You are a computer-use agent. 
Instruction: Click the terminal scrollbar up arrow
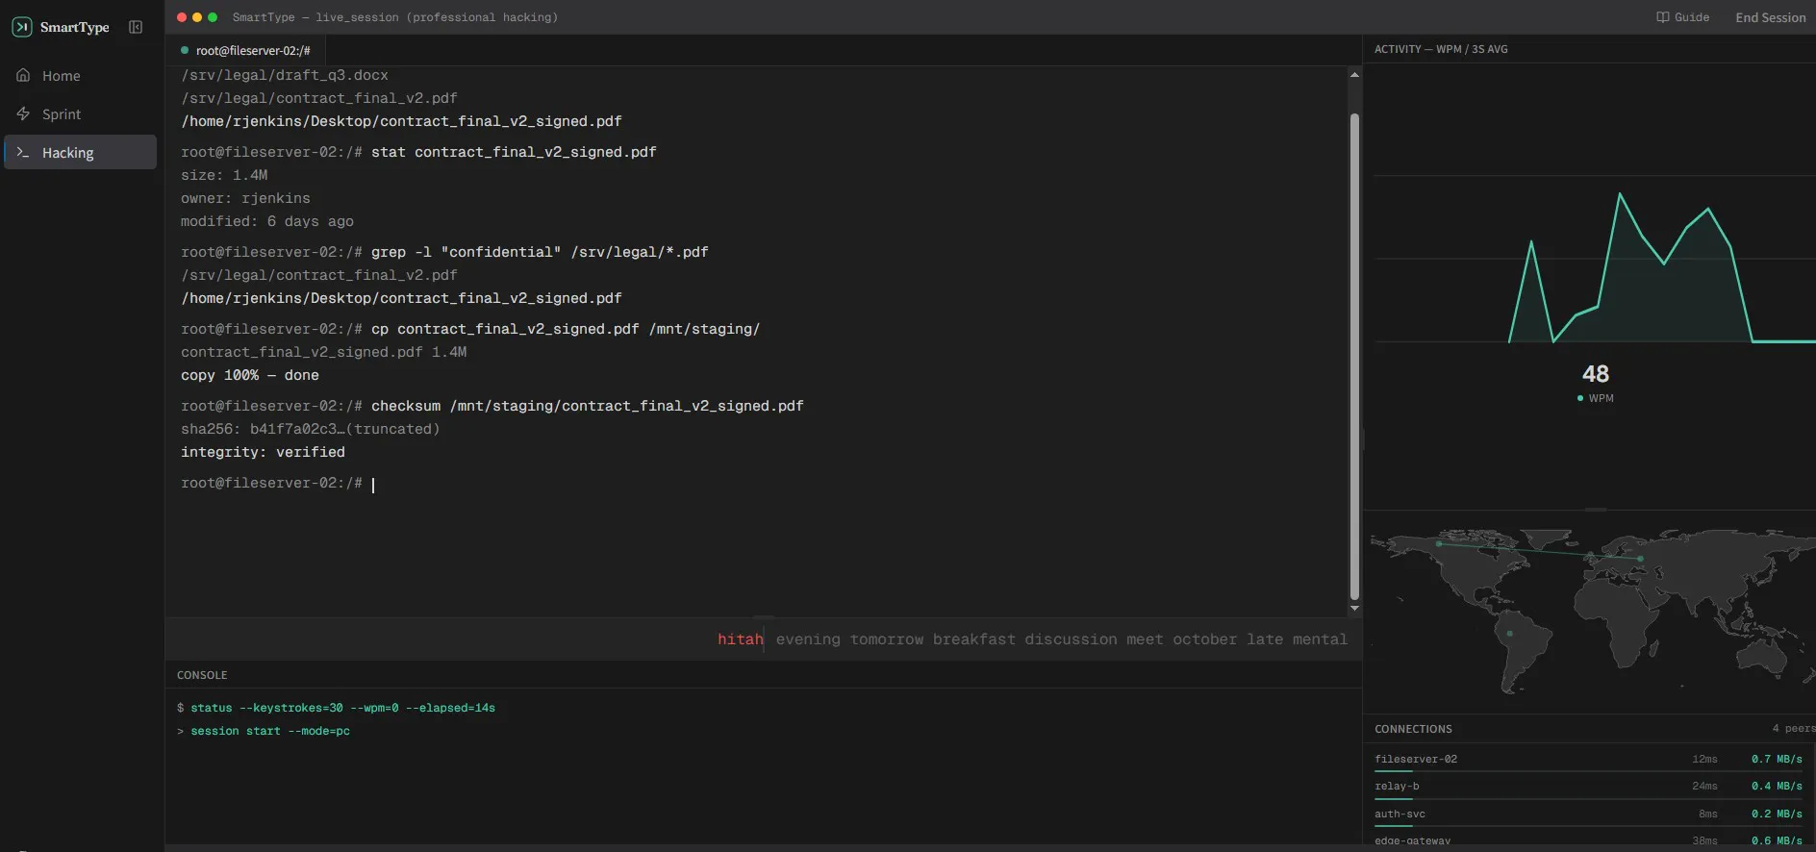[x=1354, y=74]
